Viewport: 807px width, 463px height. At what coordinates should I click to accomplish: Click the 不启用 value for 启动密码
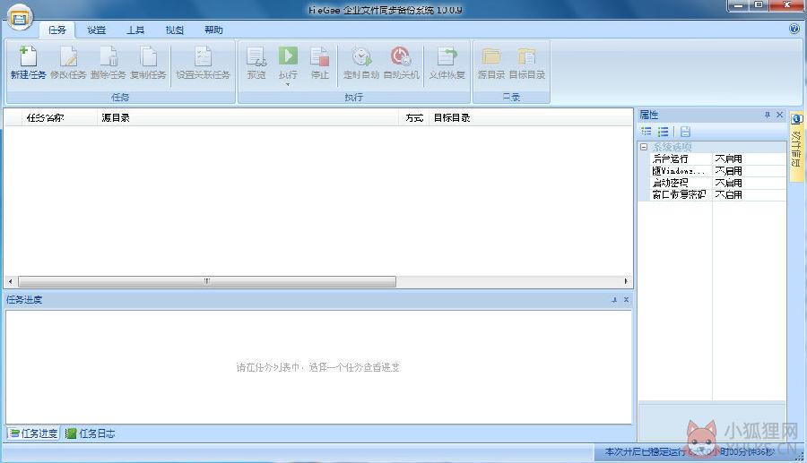click(x=728, y=183)
